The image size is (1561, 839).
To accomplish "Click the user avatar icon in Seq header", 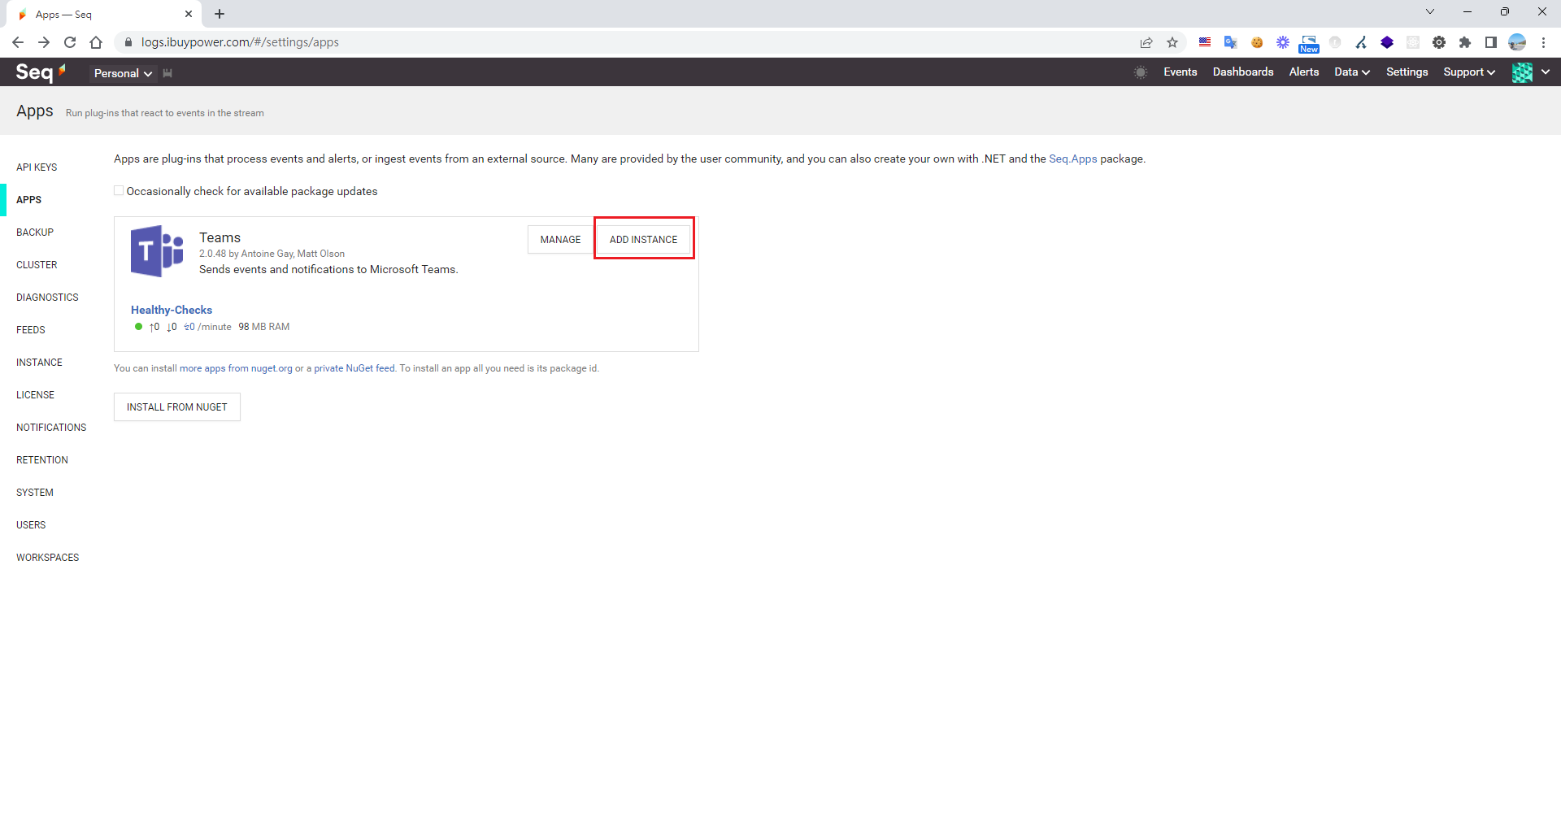I will point(1522,72).
